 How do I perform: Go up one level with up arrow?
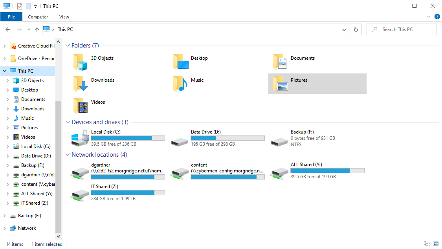tap(37, 29)
